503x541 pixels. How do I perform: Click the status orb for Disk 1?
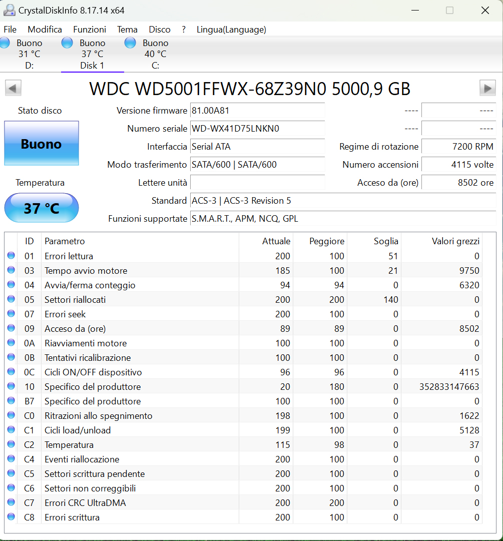click(67, 43)
